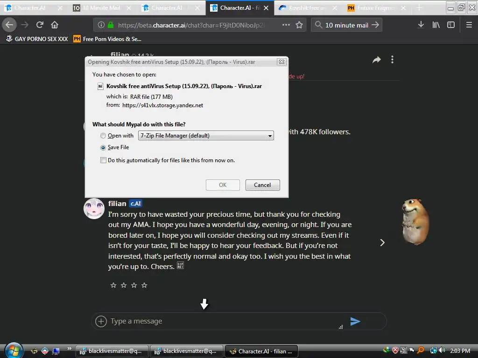
Task: Open the page actions three-dot menu in the address bar
Action: [x=286, y=25]
